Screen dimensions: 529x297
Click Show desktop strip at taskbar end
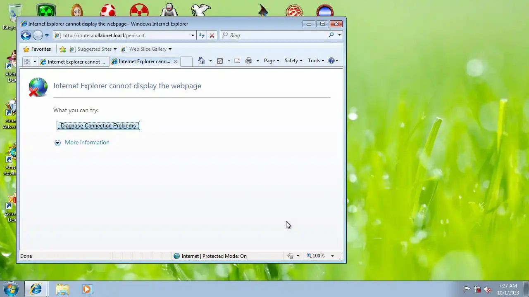[x=526, y=289]
